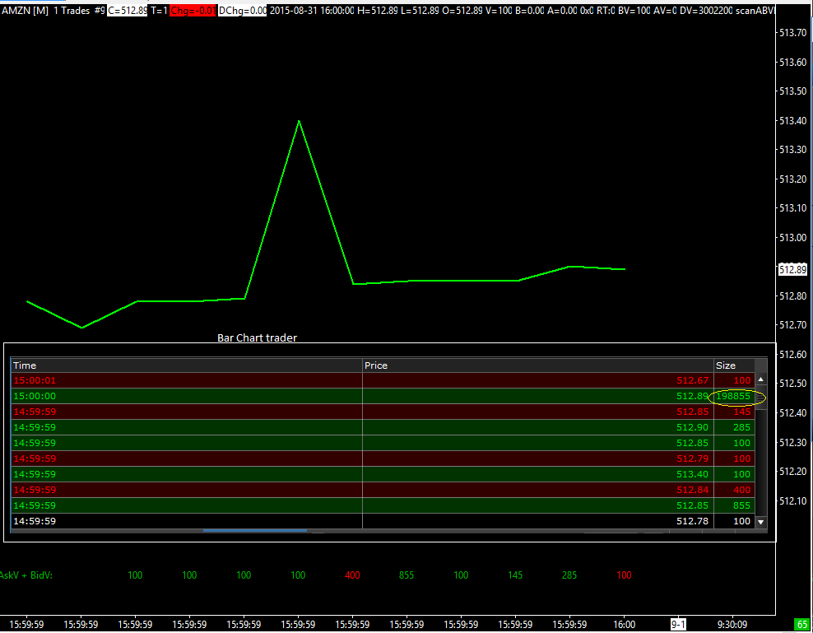Image resolution: width=813 pixels, height=633 pixels.
Task: Click the scroll up arrow in trades table
Action: coord(760,380)
